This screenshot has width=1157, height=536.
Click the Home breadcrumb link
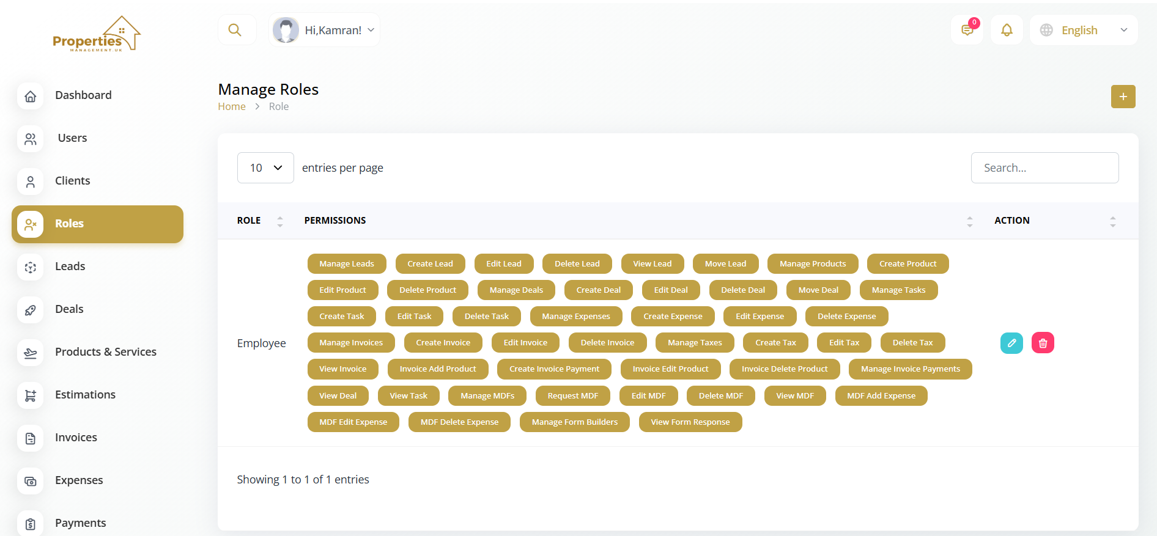[x=232, y=106]
